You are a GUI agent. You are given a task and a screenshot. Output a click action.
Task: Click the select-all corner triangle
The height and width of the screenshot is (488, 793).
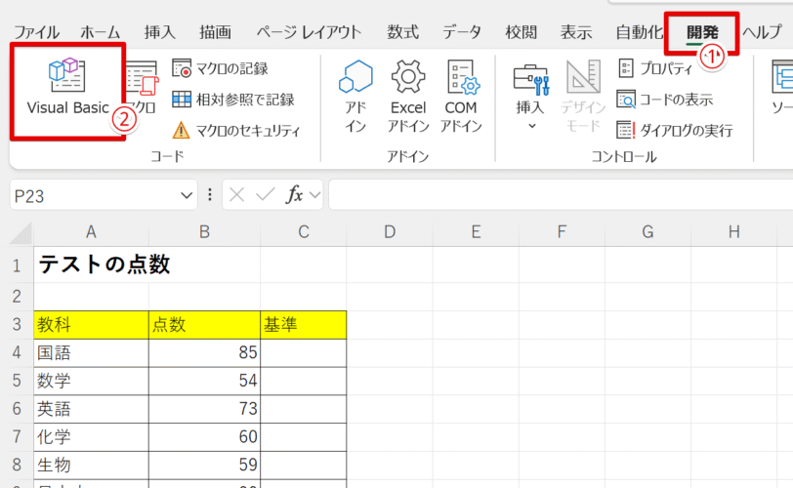[x=21, y=233]
